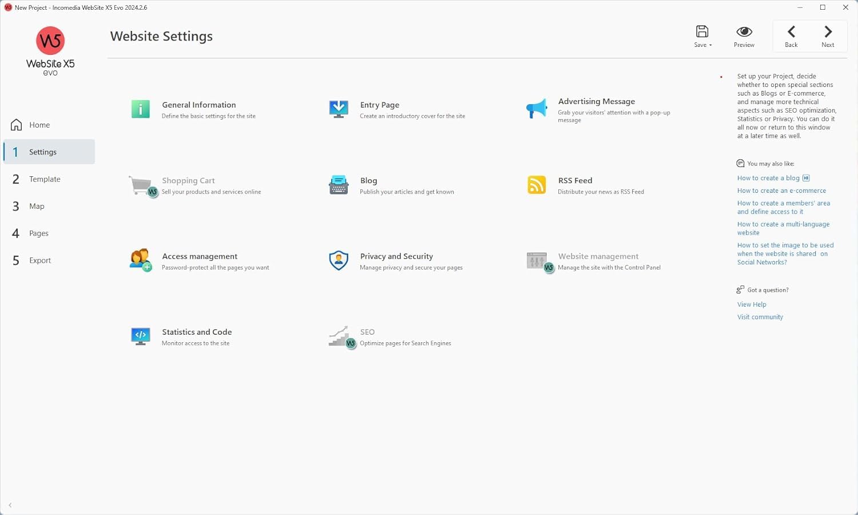Click the SEO staircase chart icon
The image size is (858, 515).
coord(342,337)
